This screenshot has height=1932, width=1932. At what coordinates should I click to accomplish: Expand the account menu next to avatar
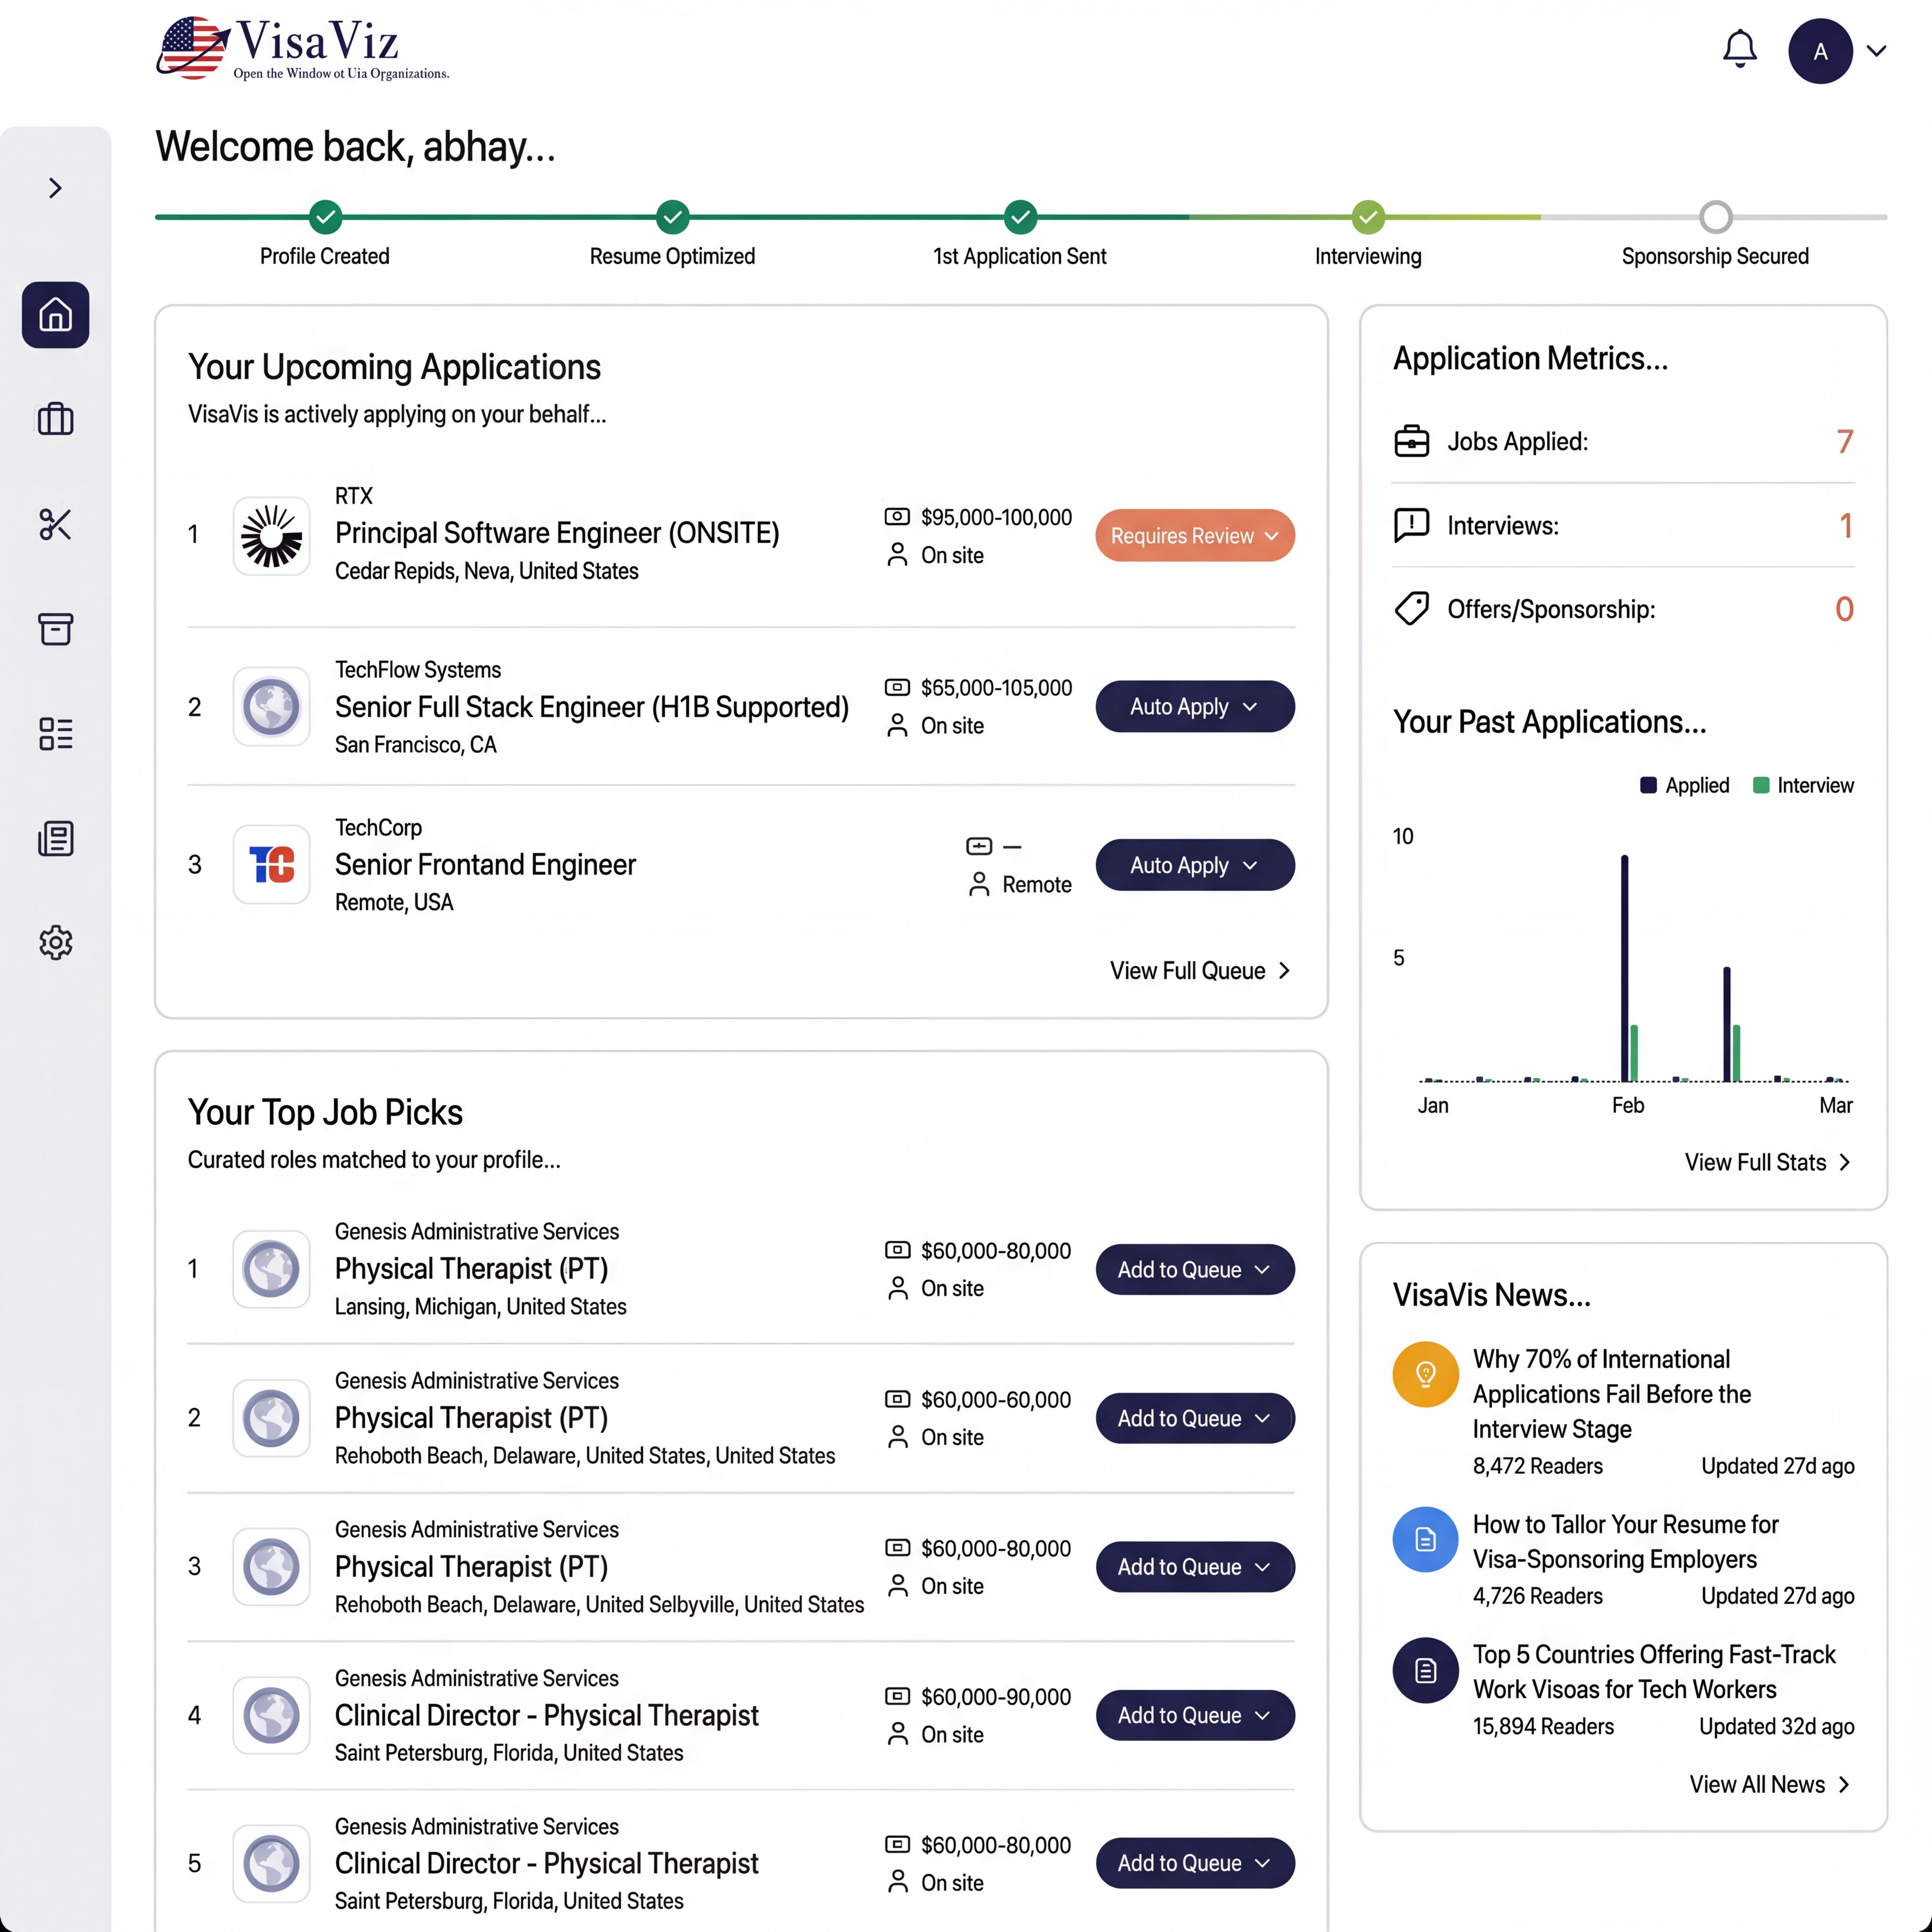click(x=1877, y=50)
